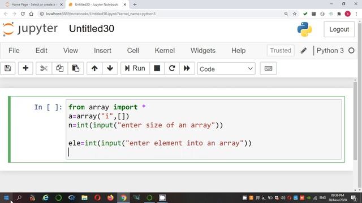Go back in browser history
Viewport: 362px width, 203px height.
6,14
